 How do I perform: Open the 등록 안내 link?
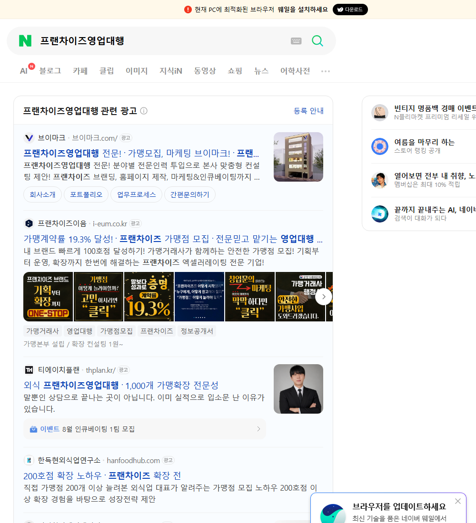click(x=308, y=111)
